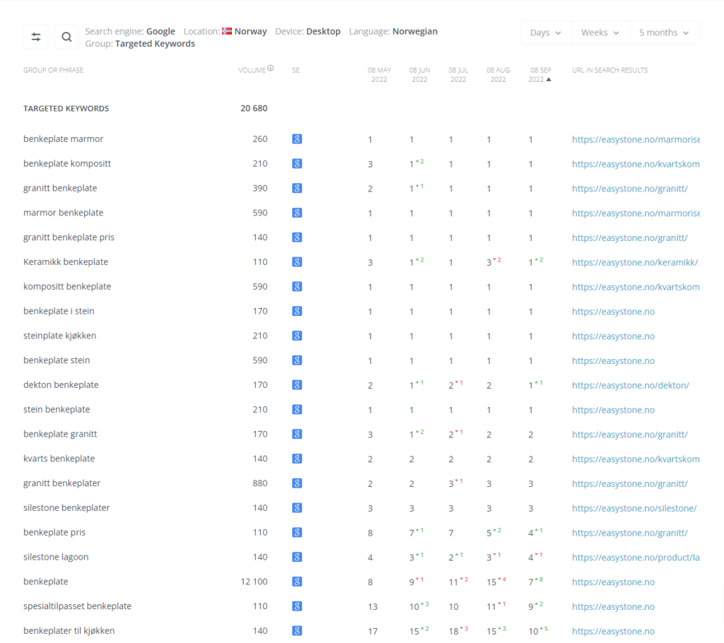Click the Search engine: Google label
Viewport: 724px width, 643px height.
(130, 31)
